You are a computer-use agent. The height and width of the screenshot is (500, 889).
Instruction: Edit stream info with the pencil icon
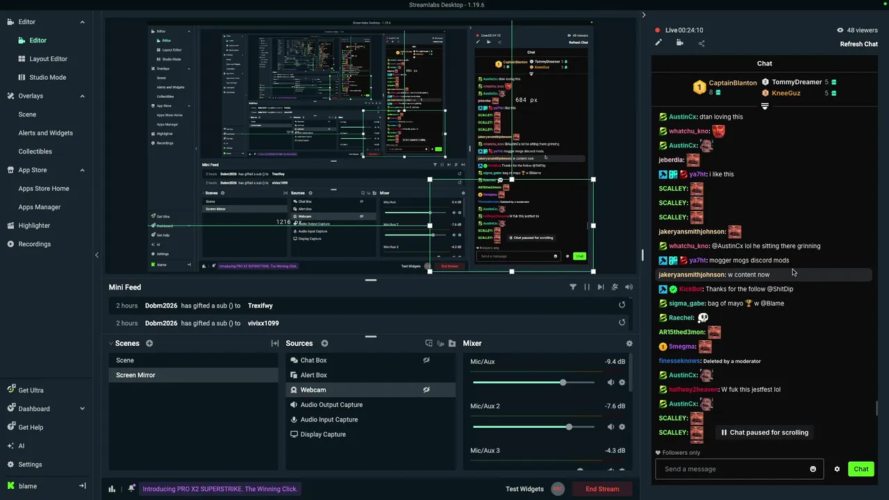pos(658,43)
